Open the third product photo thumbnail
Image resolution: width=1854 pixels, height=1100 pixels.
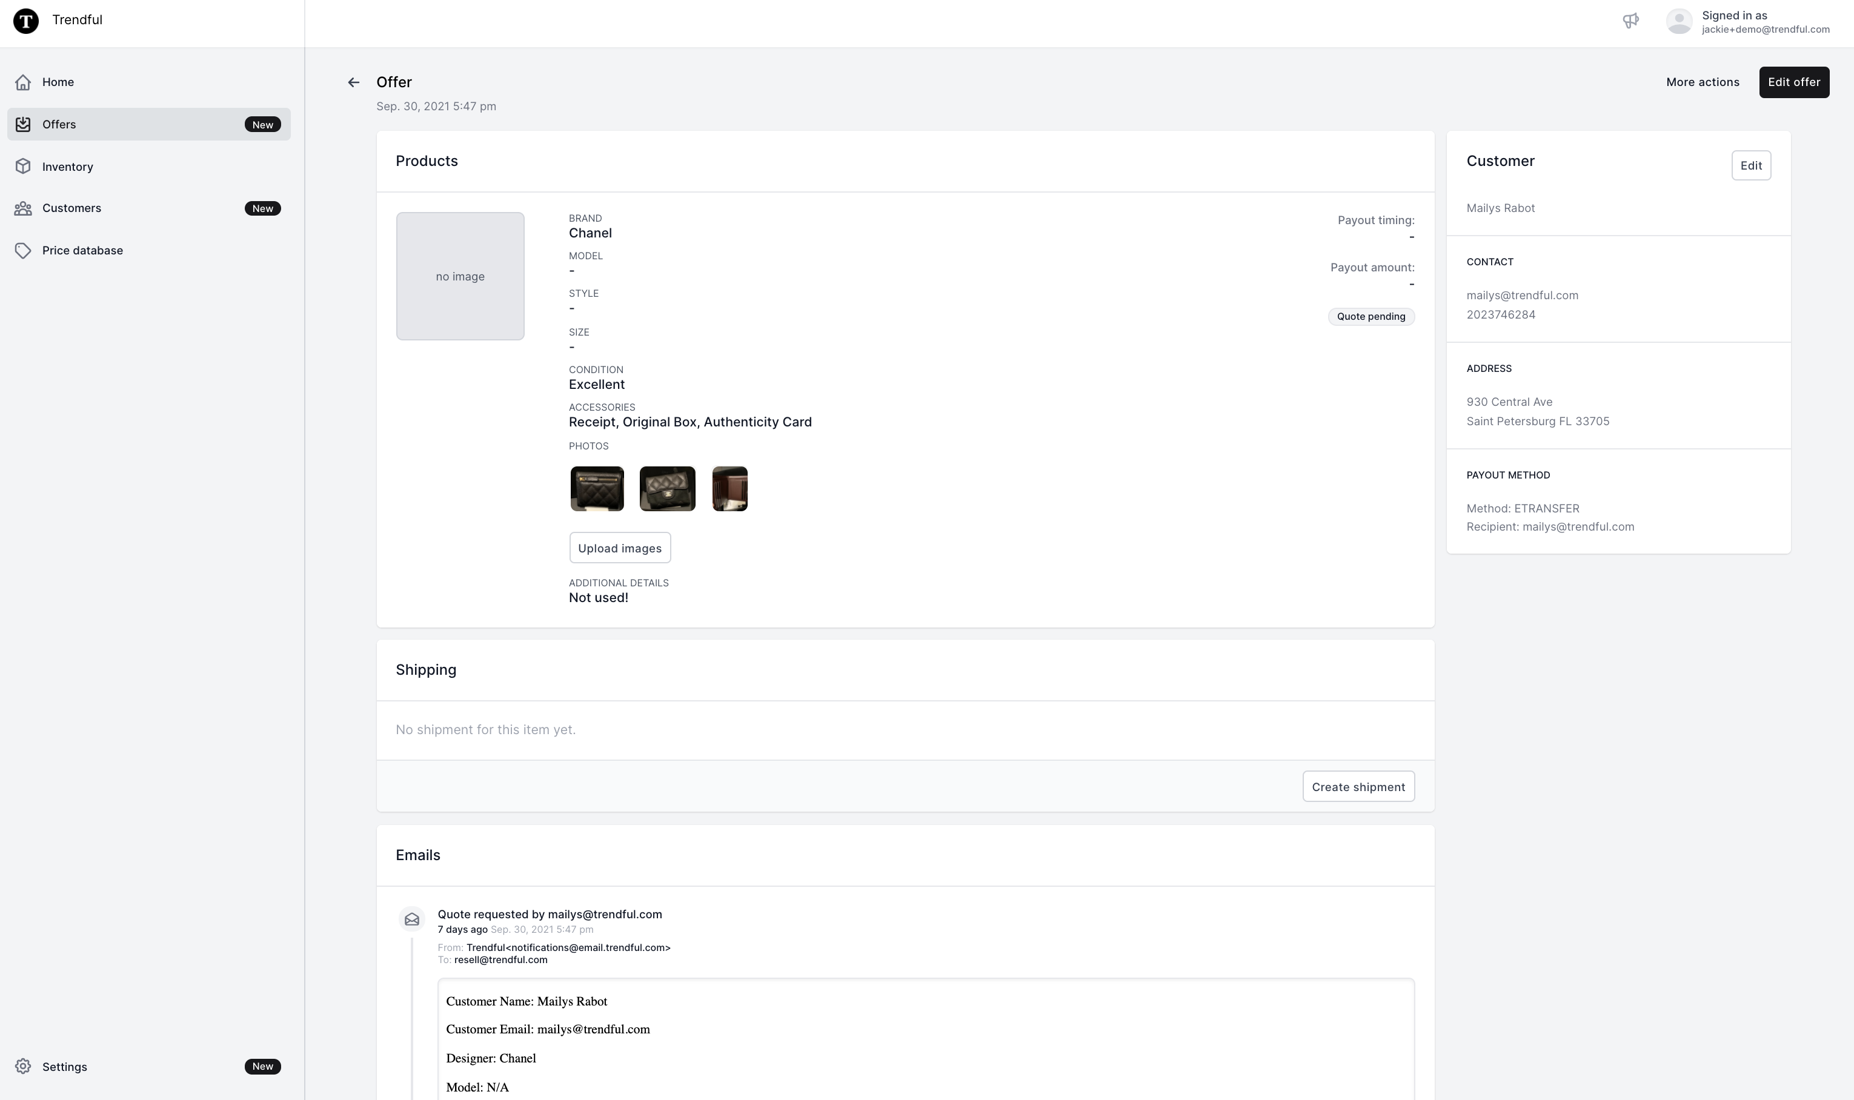click(729, 489)
